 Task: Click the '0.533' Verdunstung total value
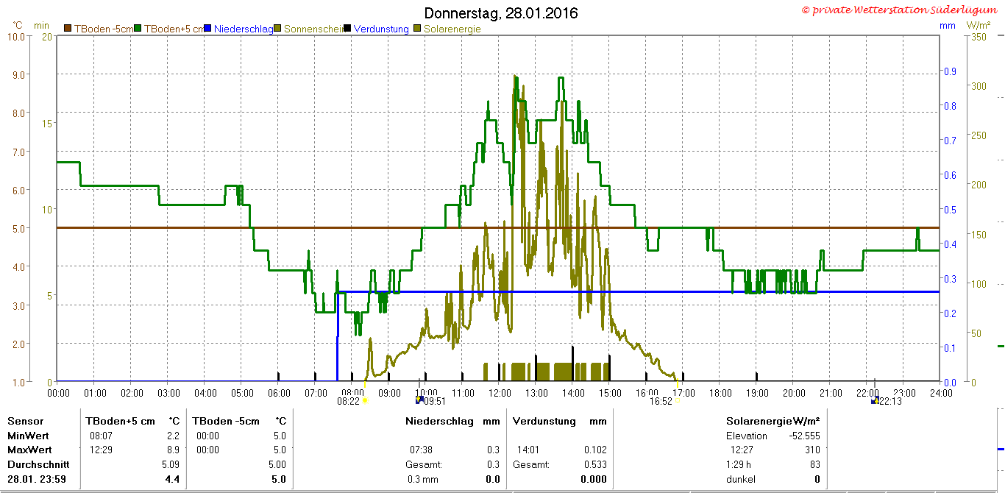[595, 464]
